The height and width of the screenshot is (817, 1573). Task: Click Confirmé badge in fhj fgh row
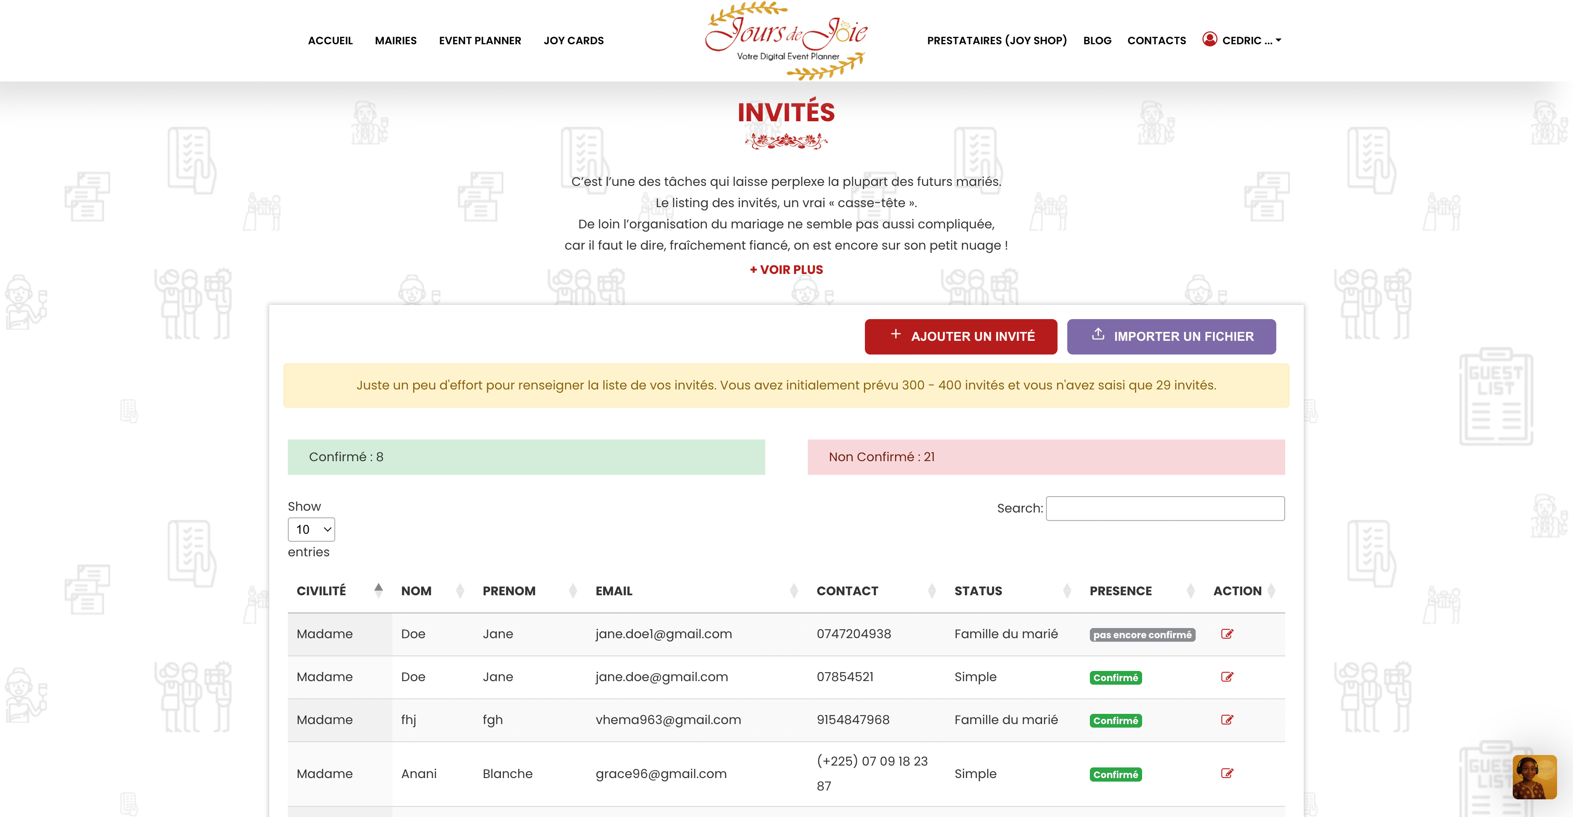pos(1116,720)
